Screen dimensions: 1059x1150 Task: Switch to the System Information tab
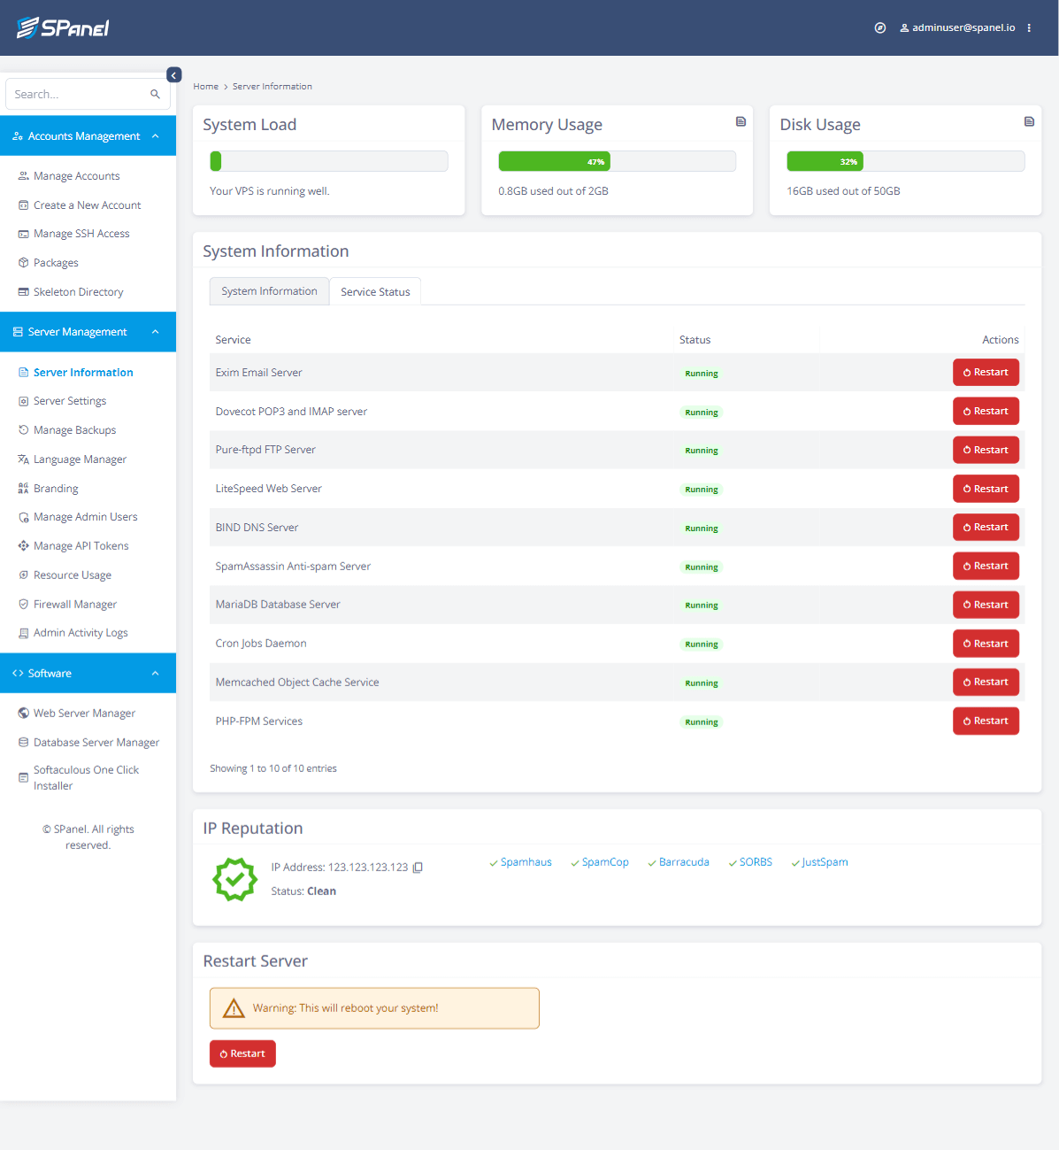[x=269, y=290]
